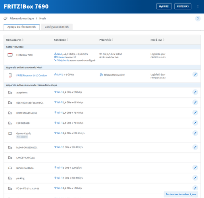
Task: Open the Internet connecté link
Action: click(x=62, y=57)
